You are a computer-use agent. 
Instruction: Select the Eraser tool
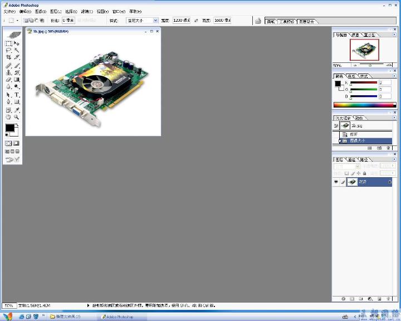pyautogui.click(x=8, y=80)
